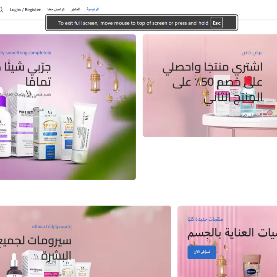Click the Vaseline jar product image
The width and height of the screenshot is (277, 277).
pos(251,266)
